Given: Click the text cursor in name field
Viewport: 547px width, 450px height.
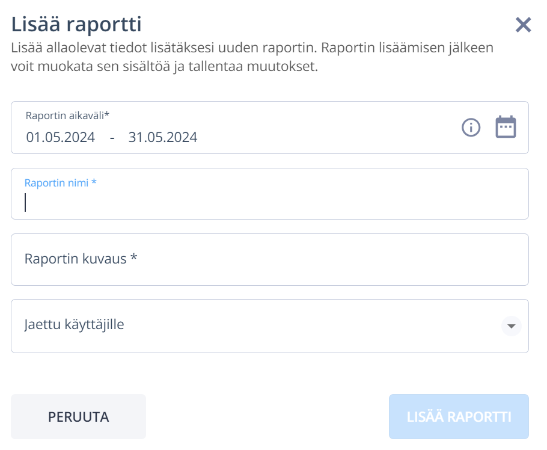Looking at the screenshot, I should 25,202.
